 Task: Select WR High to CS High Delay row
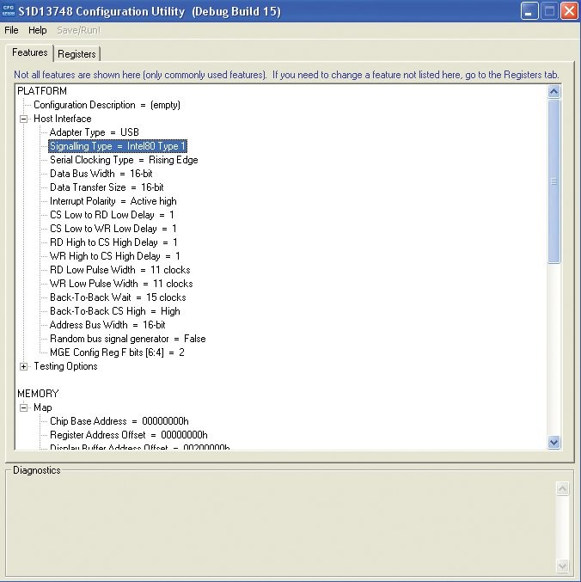114,256
